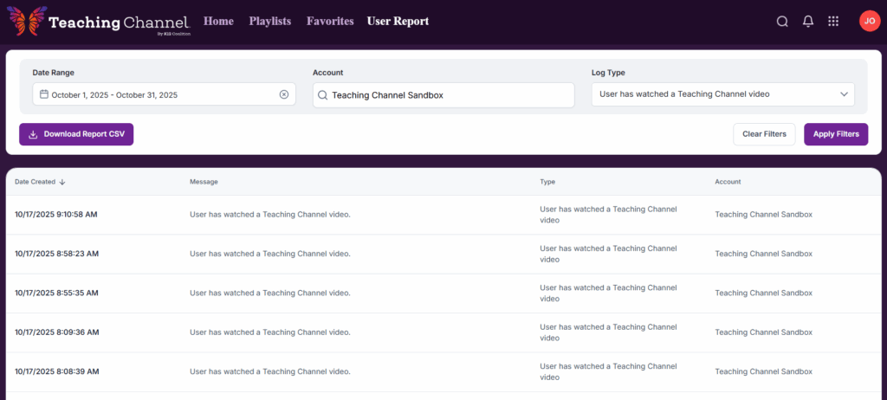Click the Account cell in the 8:08:39 AM row
This screenshot has width=887, height=400.
764,371
